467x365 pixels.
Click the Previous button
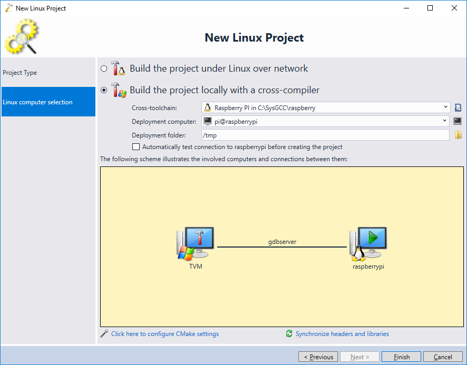(318, 357)
